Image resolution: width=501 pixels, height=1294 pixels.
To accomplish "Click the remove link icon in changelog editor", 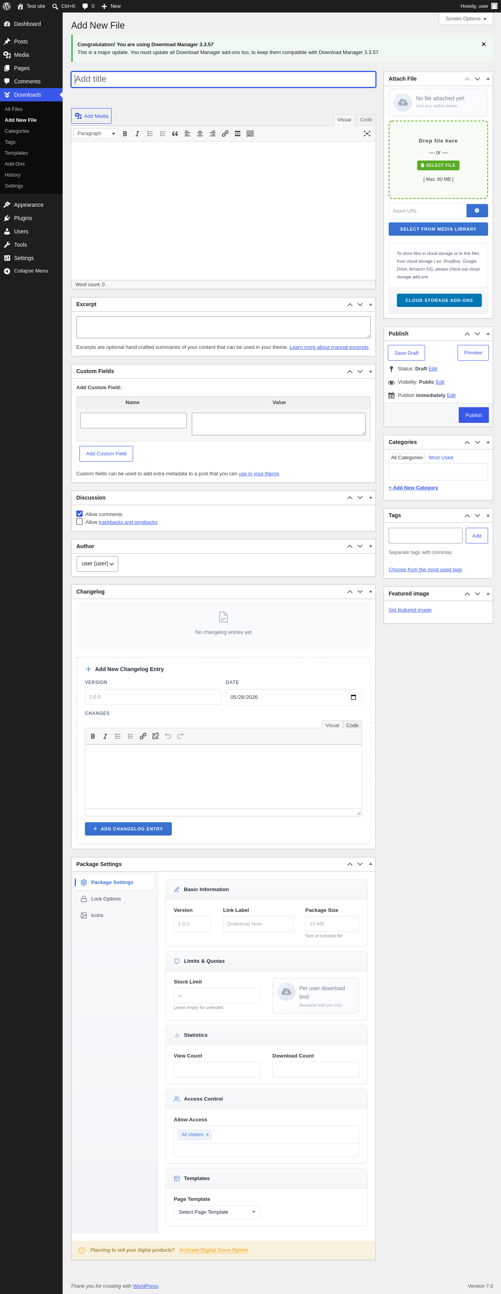I will [x=156, y=736].
